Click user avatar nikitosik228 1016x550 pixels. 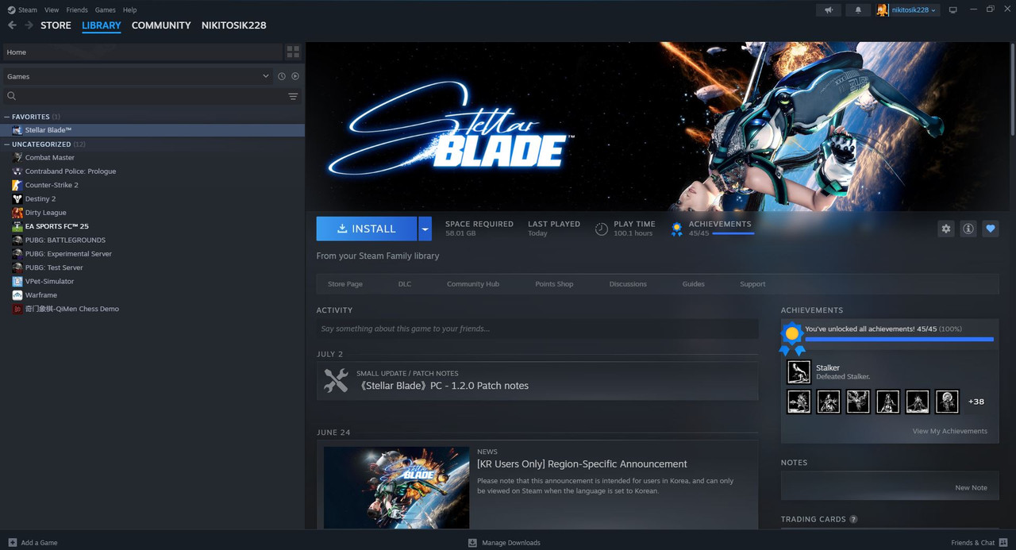(x=882, y=10)
